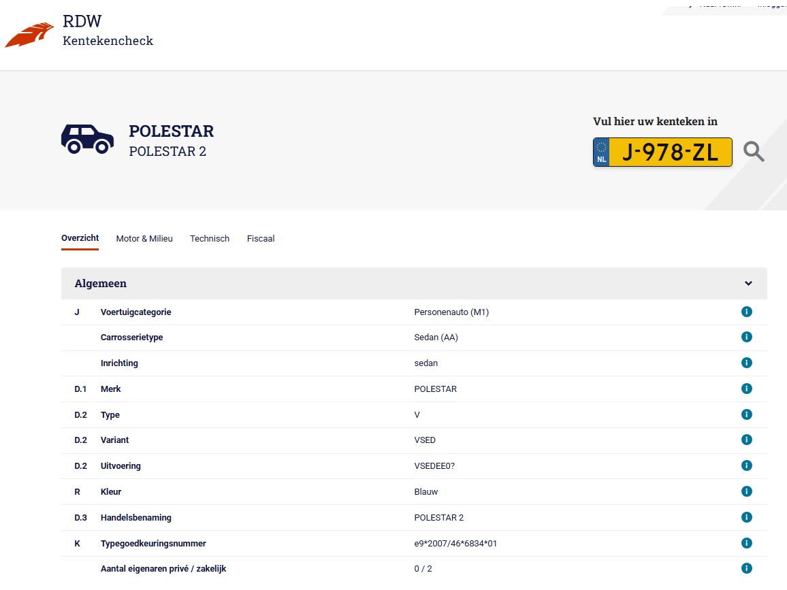Screen dimensions: 787x590
Task: Open info icon for Typegoedkeuringsnummer
Action: click(746, 543)
